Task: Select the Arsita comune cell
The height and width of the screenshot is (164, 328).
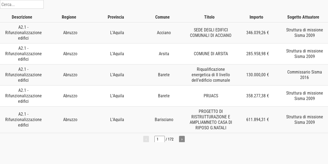Action: (164, 54)
